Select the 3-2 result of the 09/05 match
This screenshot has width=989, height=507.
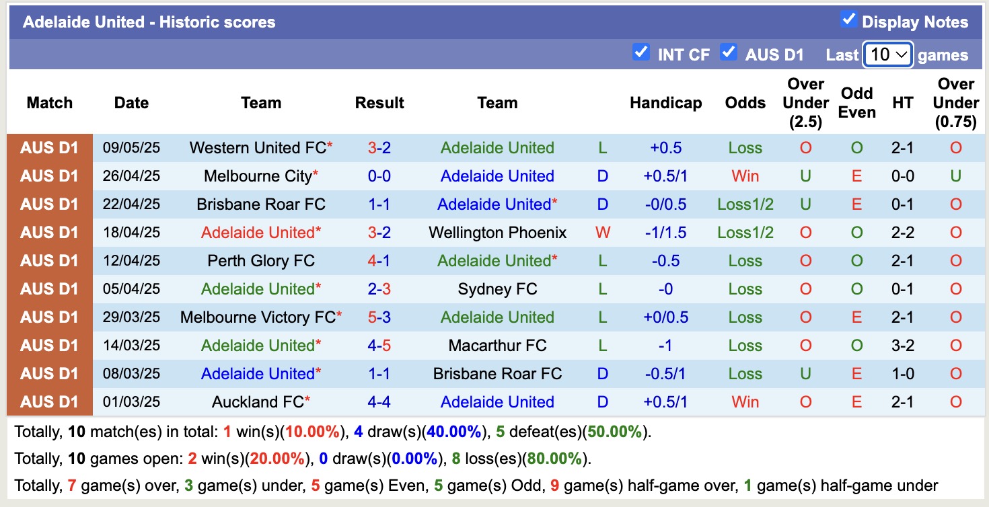379,147
